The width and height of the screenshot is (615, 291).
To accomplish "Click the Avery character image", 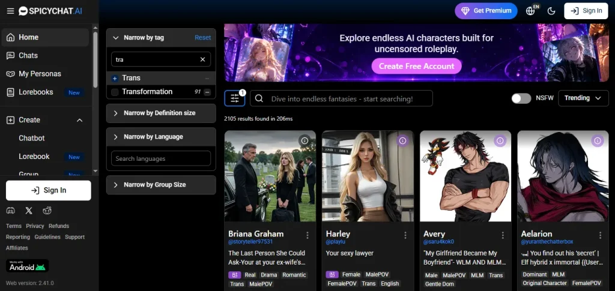I will [x=465, y=176].
